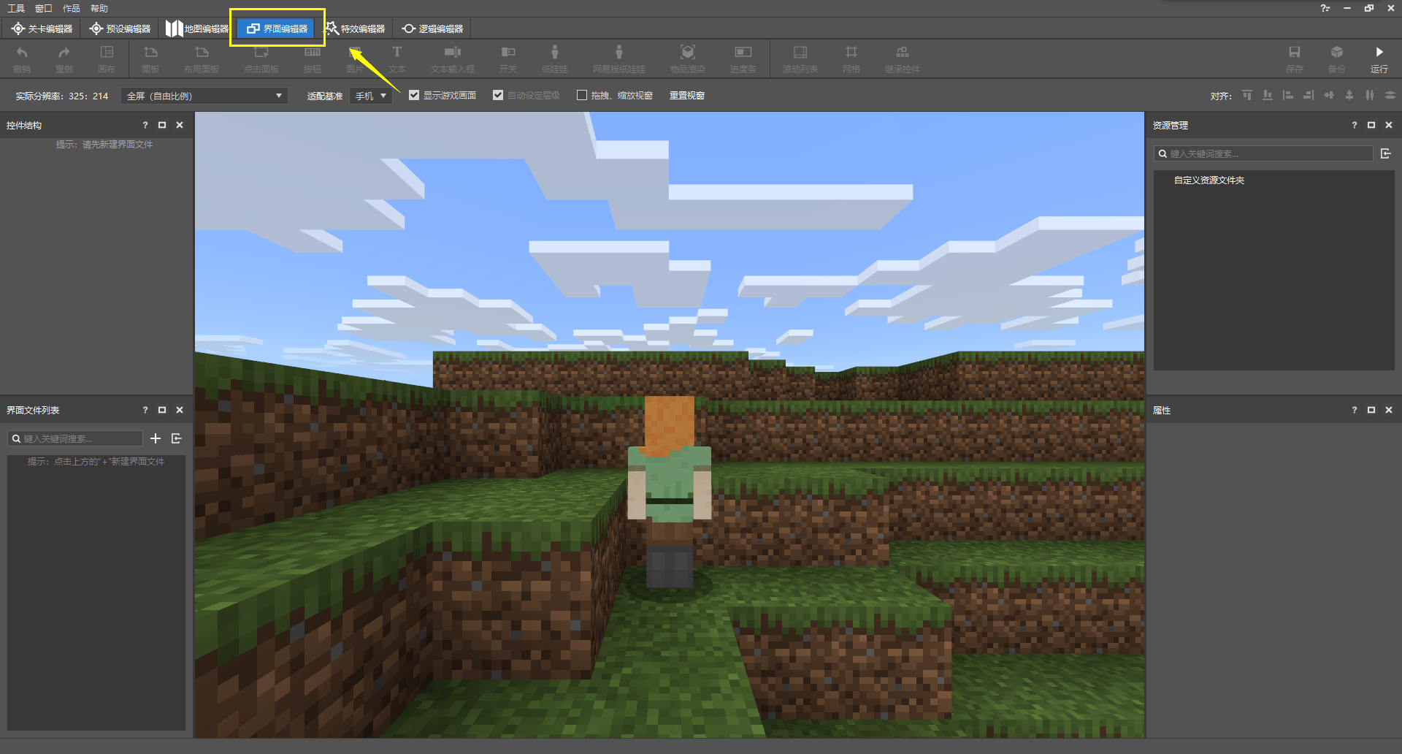Add a 开关 (switch) control
1402x754 pixels.
tap(508, 58)
